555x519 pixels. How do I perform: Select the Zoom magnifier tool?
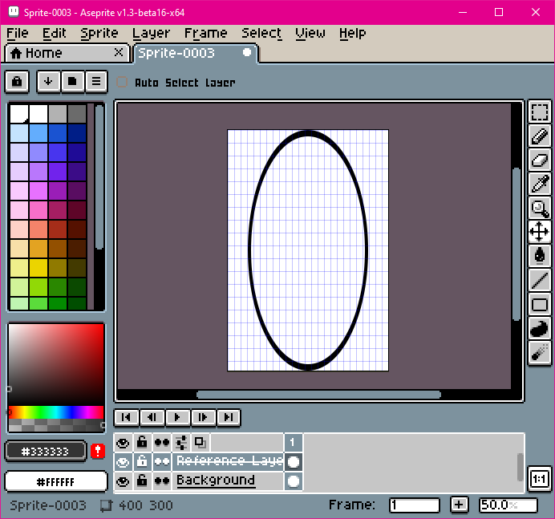(x=540, y=209)
